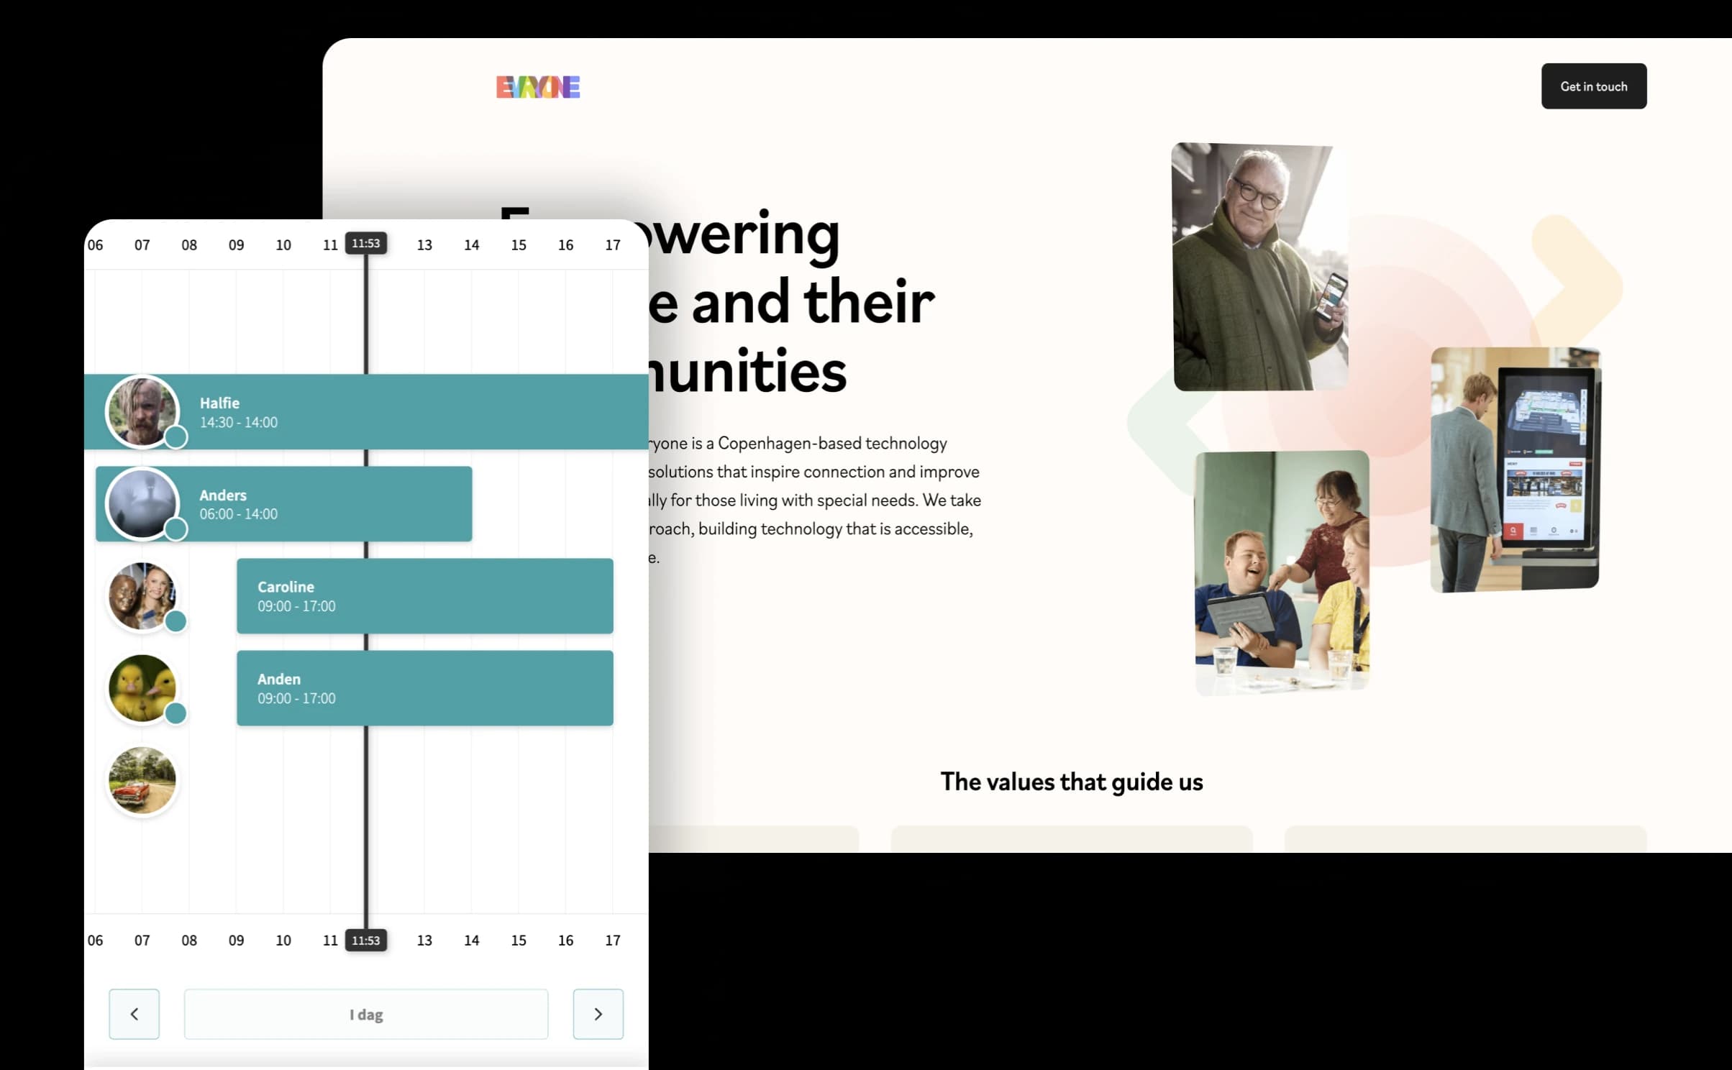Click the elderly man with phone photo

pyautogui.click(x=1259, y=266)
